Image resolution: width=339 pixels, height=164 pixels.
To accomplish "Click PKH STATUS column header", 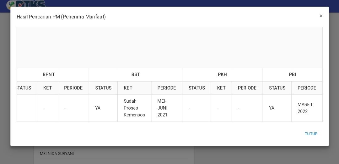I will 196,88.
